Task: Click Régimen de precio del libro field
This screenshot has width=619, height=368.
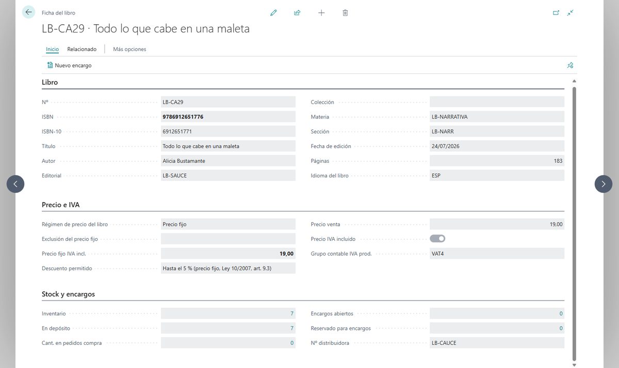Action: coord(228,224)
